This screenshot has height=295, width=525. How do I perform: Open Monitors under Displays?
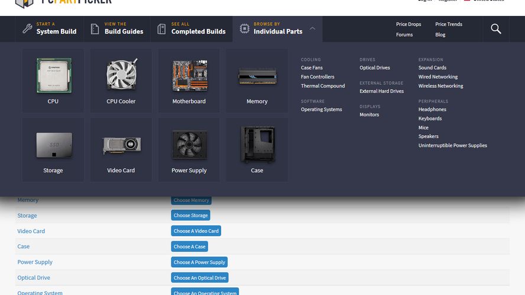pos(370,114)
